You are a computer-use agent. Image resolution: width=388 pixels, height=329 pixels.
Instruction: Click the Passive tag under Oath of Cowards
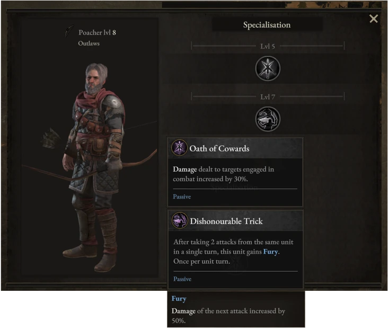point(182,197)
